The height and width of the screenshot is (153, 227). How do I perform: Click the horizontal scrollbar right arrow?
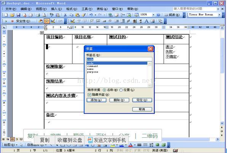217,139
